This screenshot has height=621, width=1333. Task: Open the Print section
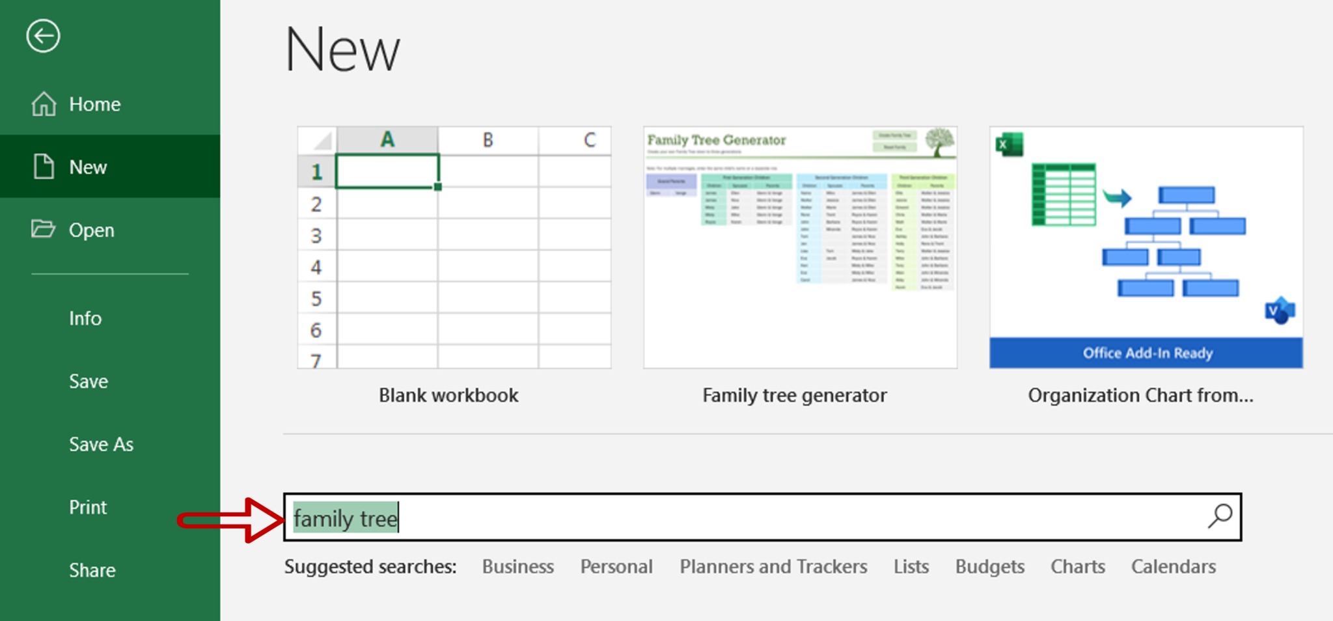click(87, 507)
